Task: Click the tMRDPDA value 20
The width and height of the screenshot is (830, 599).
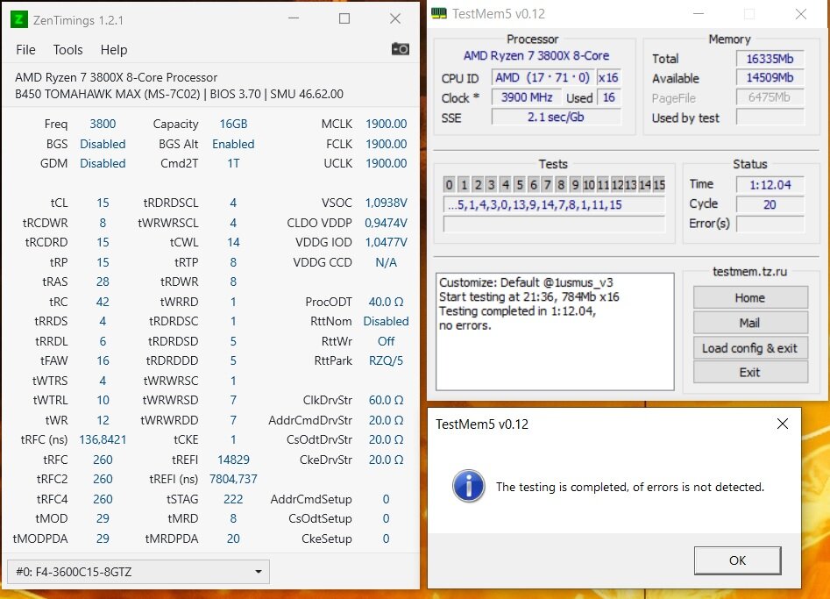Action: pos(233,538)
